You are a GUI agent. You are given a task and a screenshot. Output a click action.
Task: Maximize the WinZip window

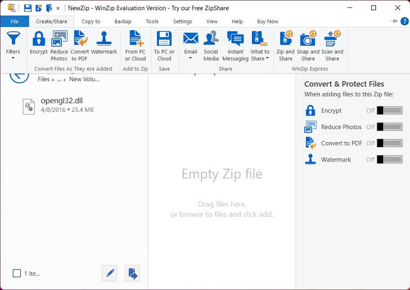coord(374,8)
